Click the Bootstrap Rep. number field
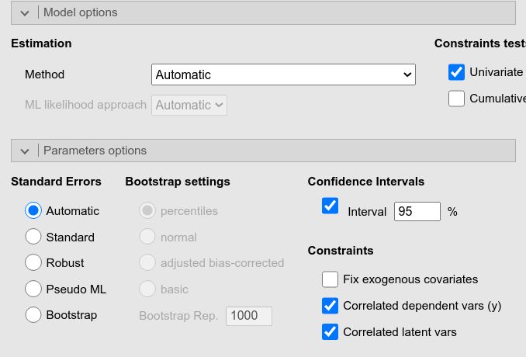 coord(249,316)
